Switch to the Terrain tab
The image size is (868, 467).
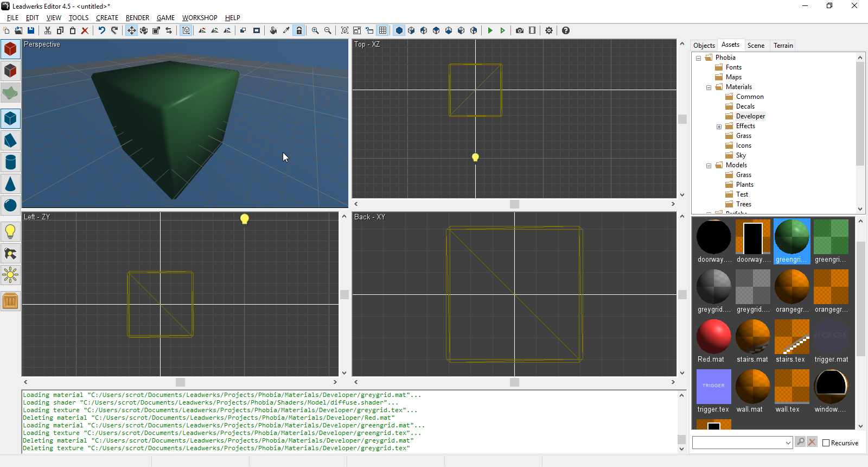[x=783, y=46]
